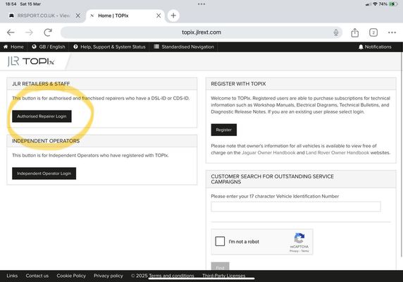Open Contact us in the footer

click(x=37, y=276)
